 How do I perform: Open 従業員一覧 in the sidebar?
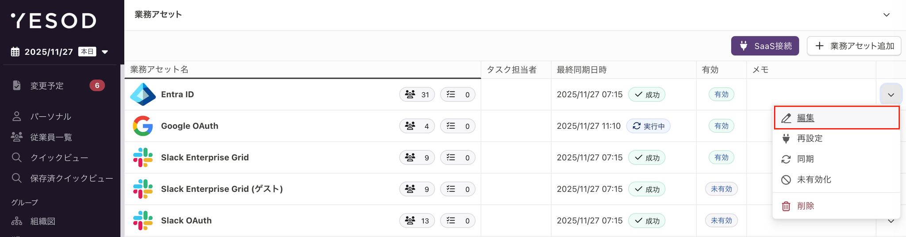[x=51, y=137]
